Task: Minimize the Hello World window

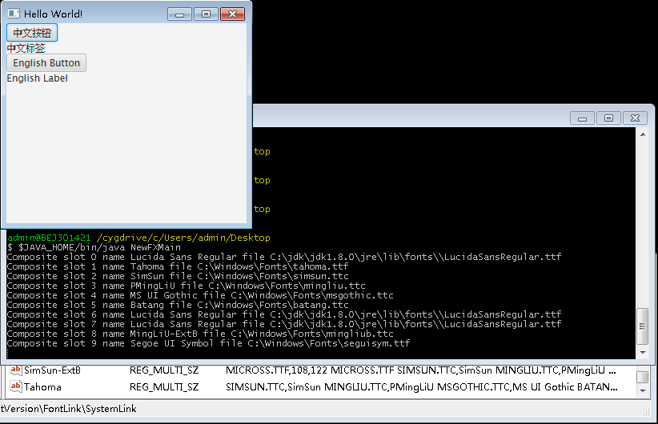Action: pyautogui.click(x=180, y=14)
